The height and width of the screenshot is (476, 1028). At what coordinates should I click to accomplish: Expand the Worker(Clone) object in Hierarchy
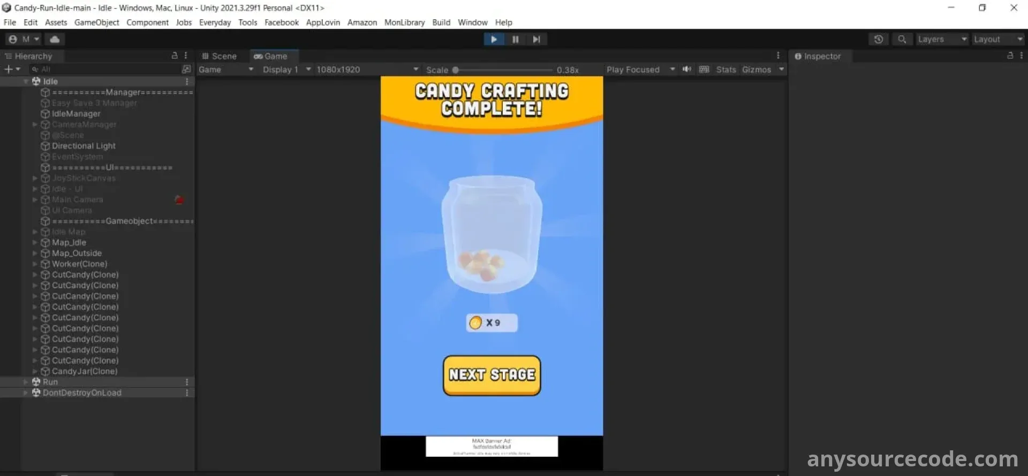click(x=35, y=264)
